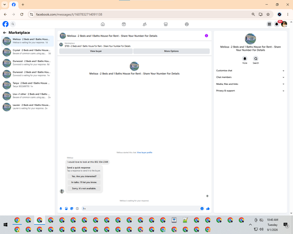Attach a file with the photo icon
Viewport: 293px width, 234px height.
66,209
